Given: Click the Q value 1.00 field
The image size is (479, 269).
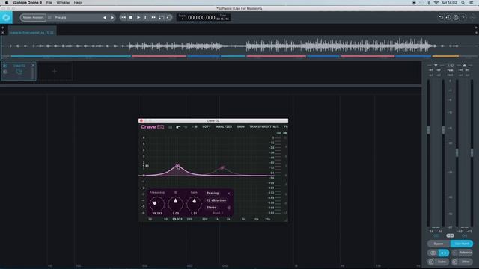Looking at the screenshot, I should coord(176,214).
